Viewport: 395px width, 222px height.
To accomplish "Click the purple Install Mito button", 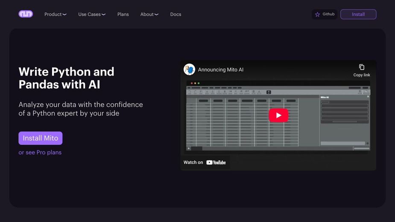I will 40,138.
